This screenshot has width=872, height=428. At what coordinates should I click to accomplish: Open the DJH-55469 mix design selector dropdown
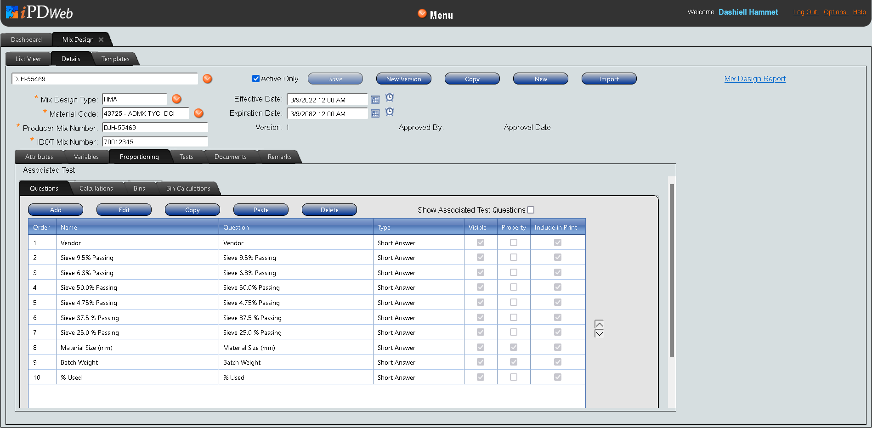tap(208, 79)
